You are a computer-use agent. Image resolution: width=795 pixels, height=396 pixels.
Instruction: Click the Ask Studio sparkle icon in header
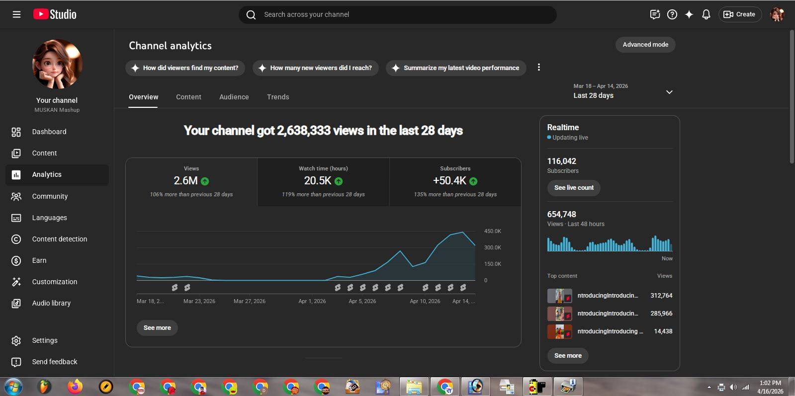pos(689,14)
